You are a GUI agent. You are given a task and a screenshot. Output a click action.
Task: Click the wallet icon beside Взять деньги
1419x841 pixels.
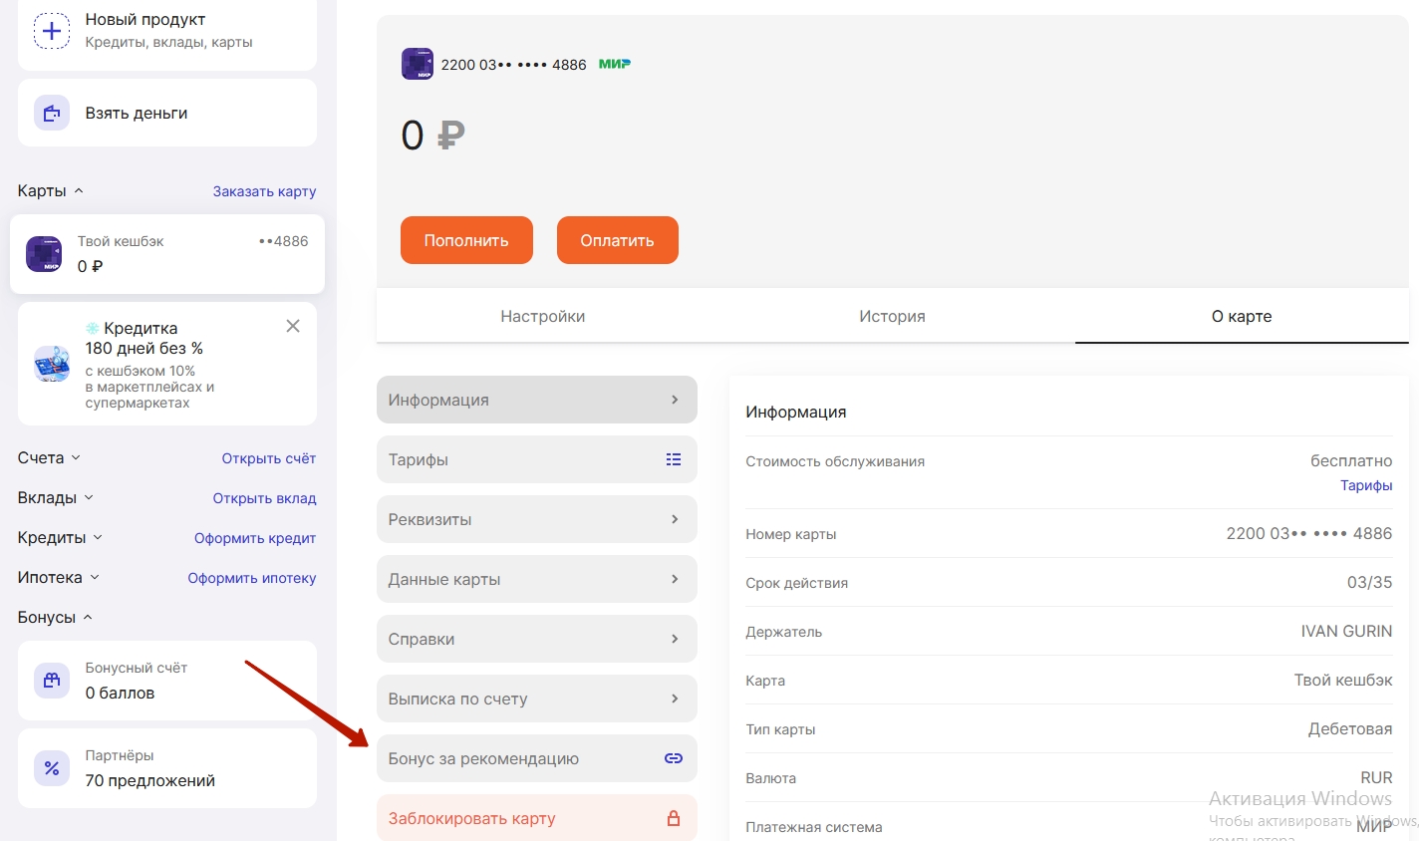[x=52, y=113]
